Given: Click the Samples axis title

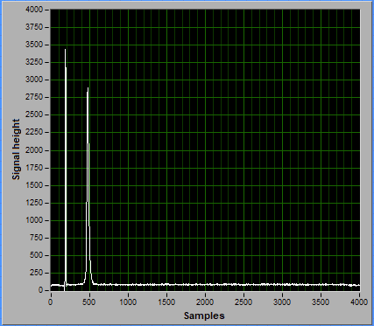Looking at the screenshot, I should coord(204,316).
